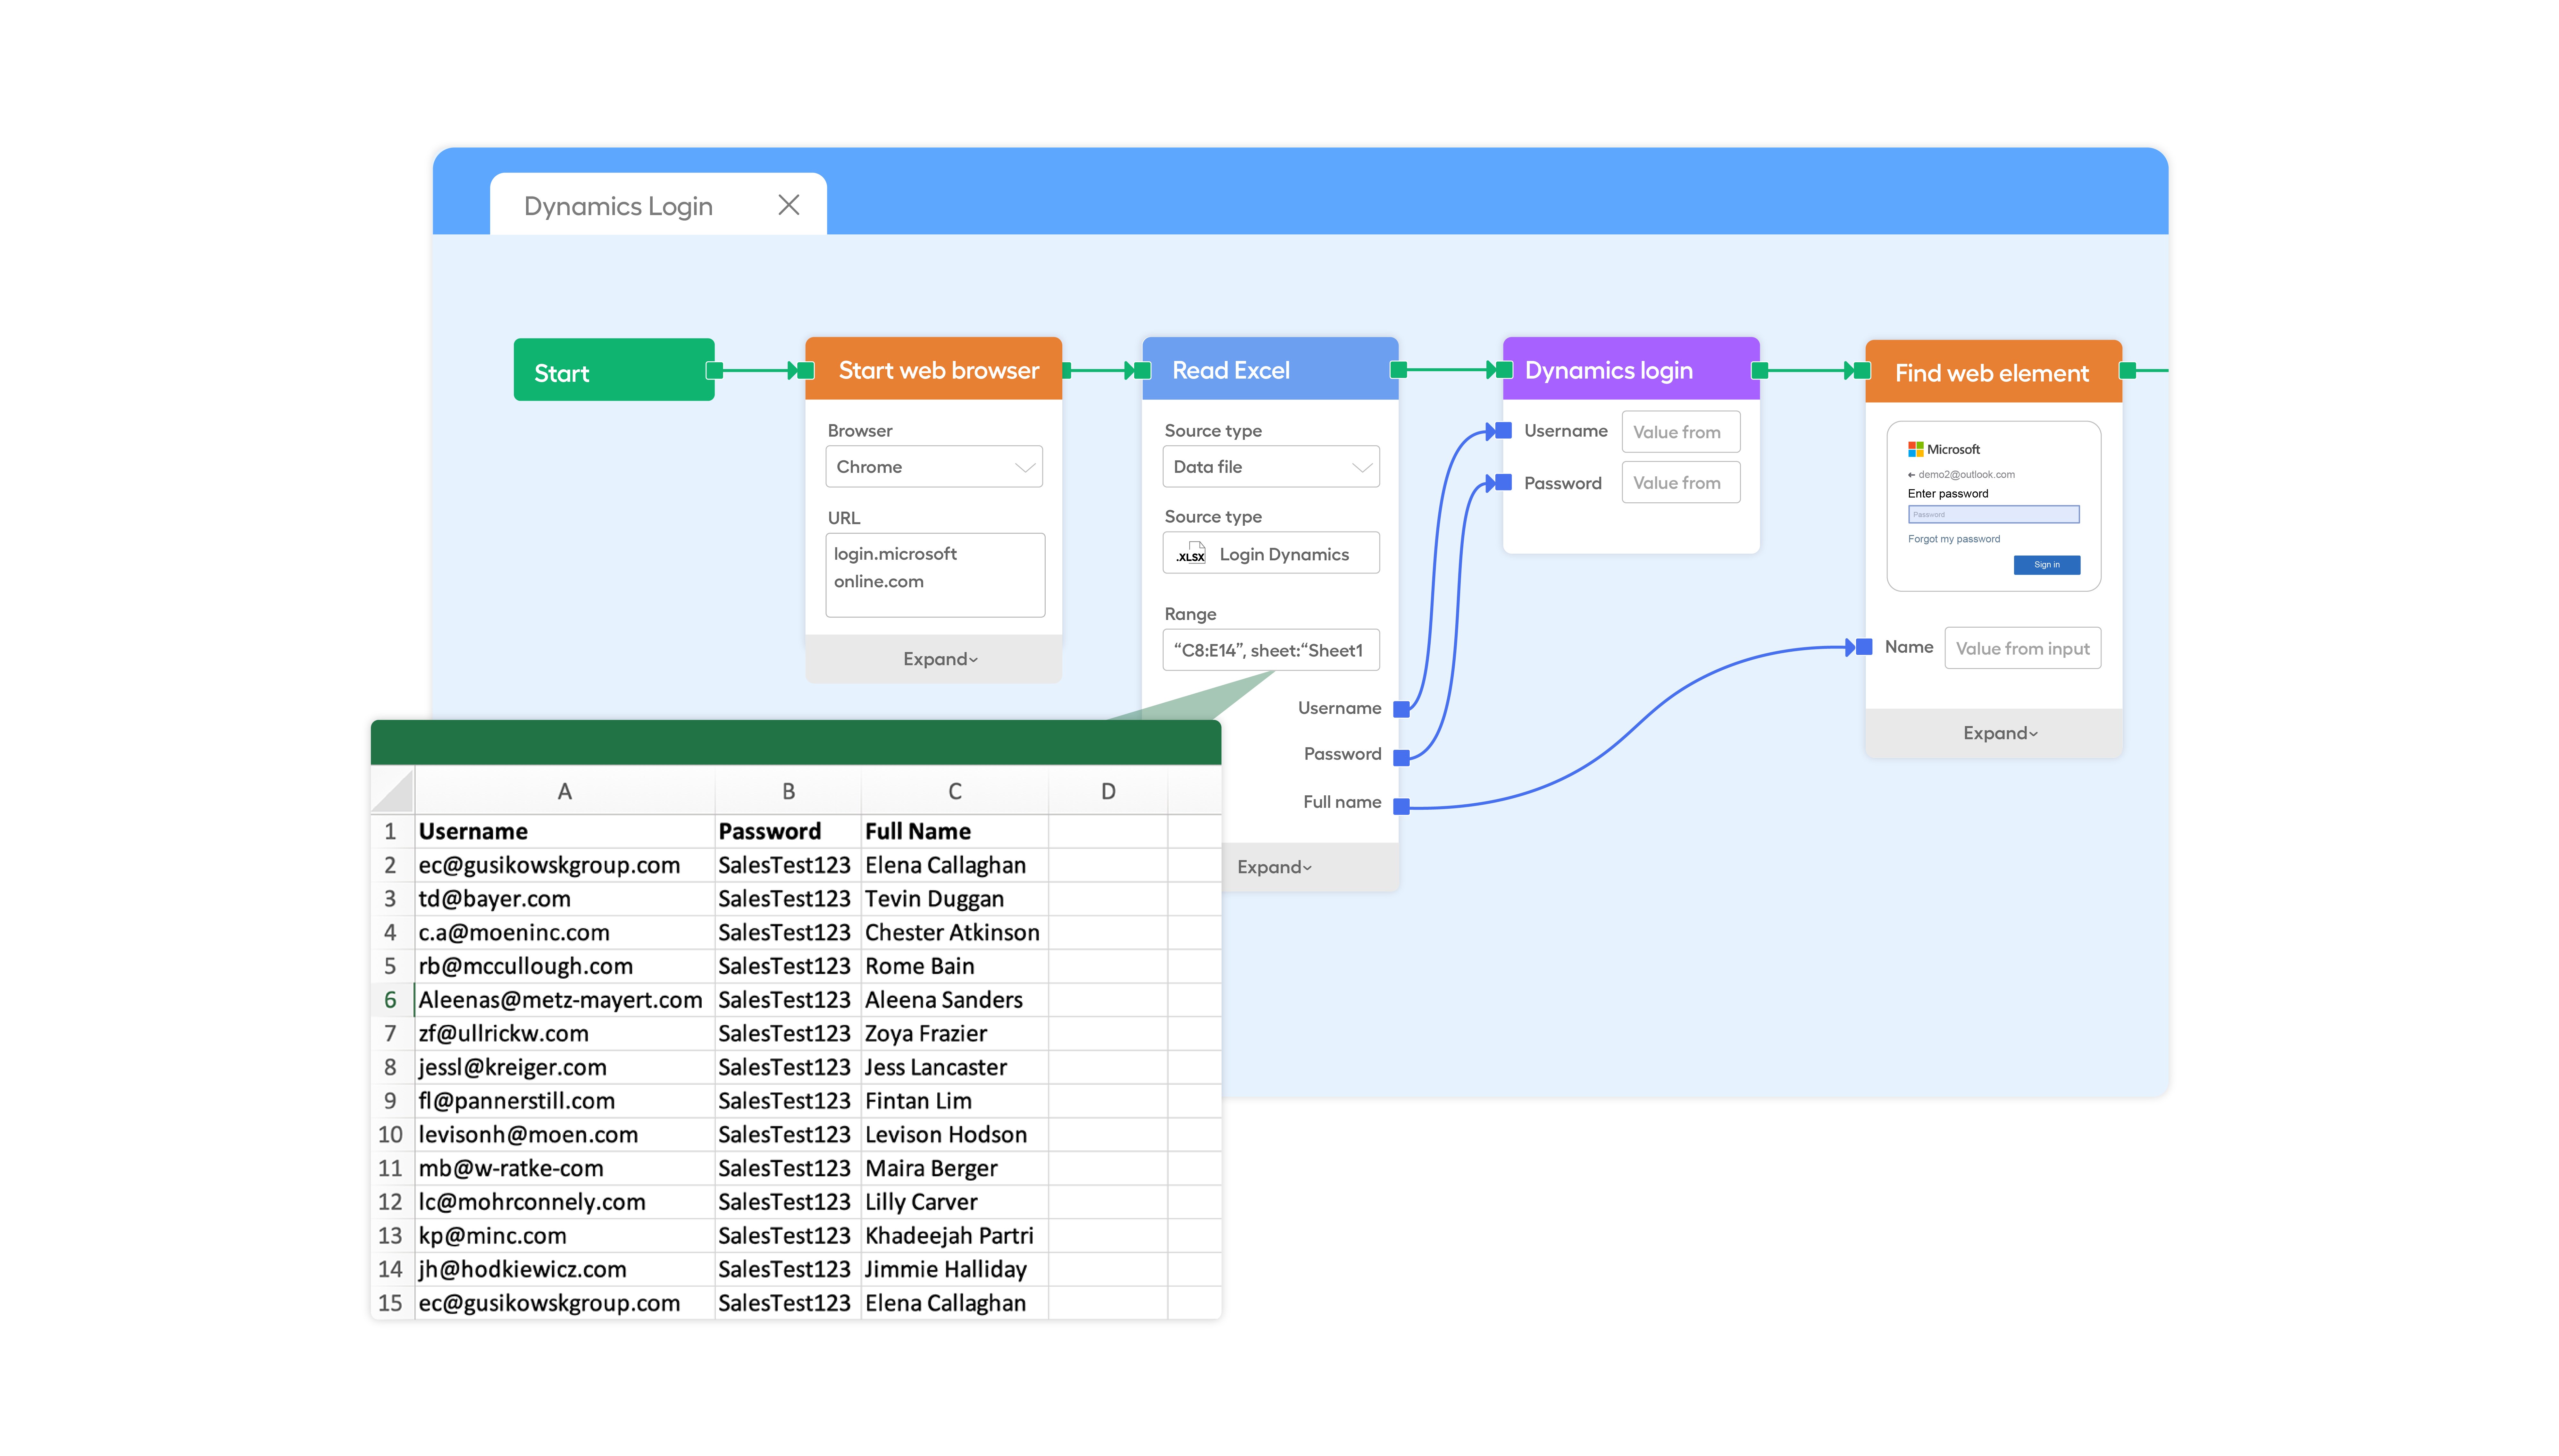Expand the Start web browser node details

(940, 658)
